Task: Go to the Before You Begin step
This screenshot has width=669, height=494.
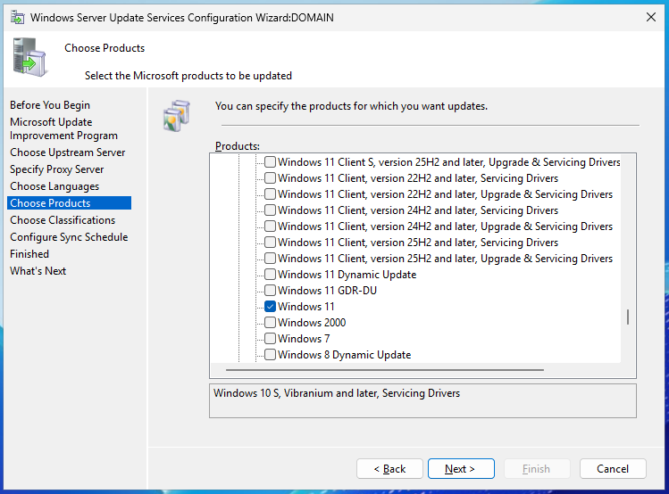Action: coord(50,105)
